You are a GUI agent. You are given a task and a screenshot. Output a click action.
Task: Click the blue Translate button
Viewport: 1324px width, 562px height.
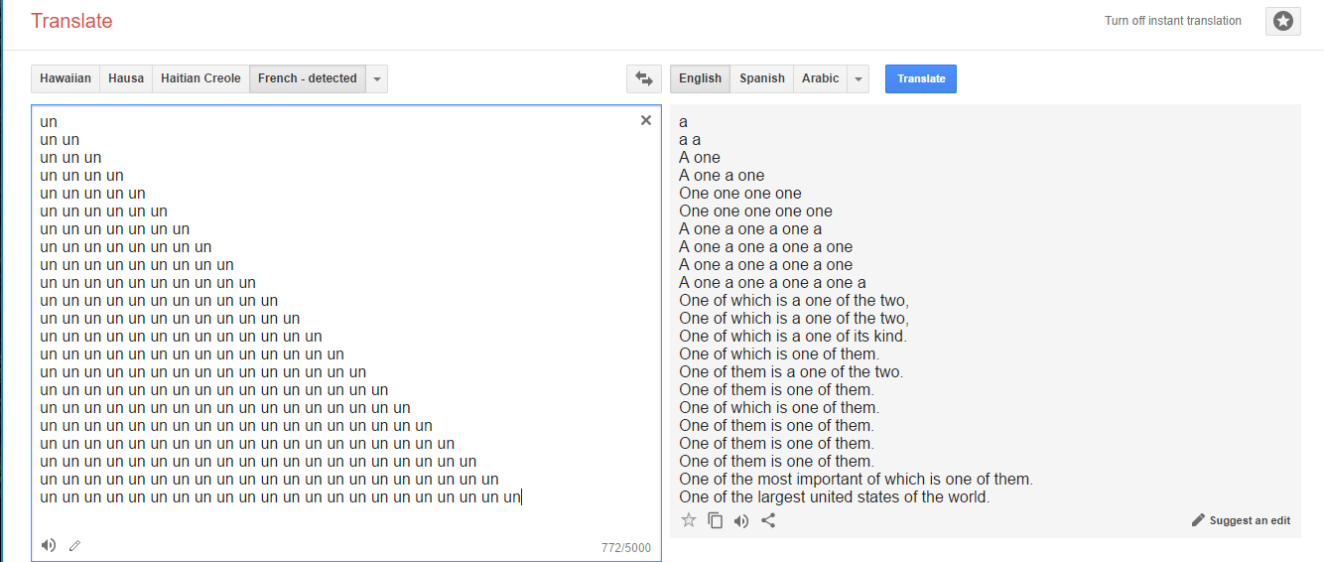pos(921,78)
